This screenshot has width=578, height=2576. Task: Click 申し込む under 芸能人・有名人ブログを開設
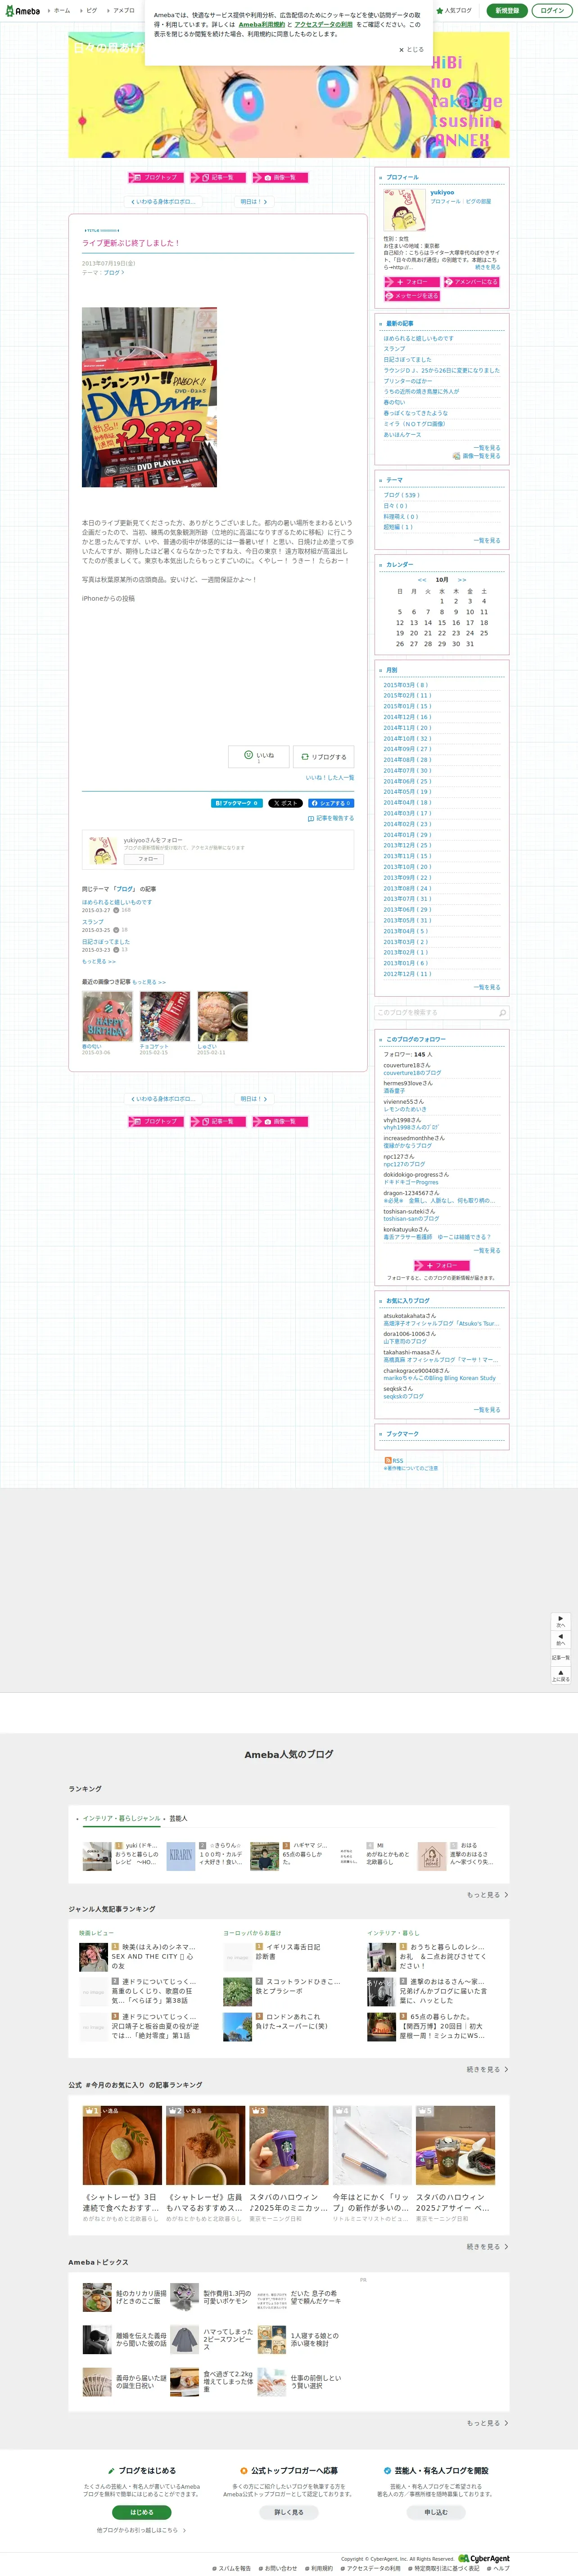click(x=436, y=2512)
